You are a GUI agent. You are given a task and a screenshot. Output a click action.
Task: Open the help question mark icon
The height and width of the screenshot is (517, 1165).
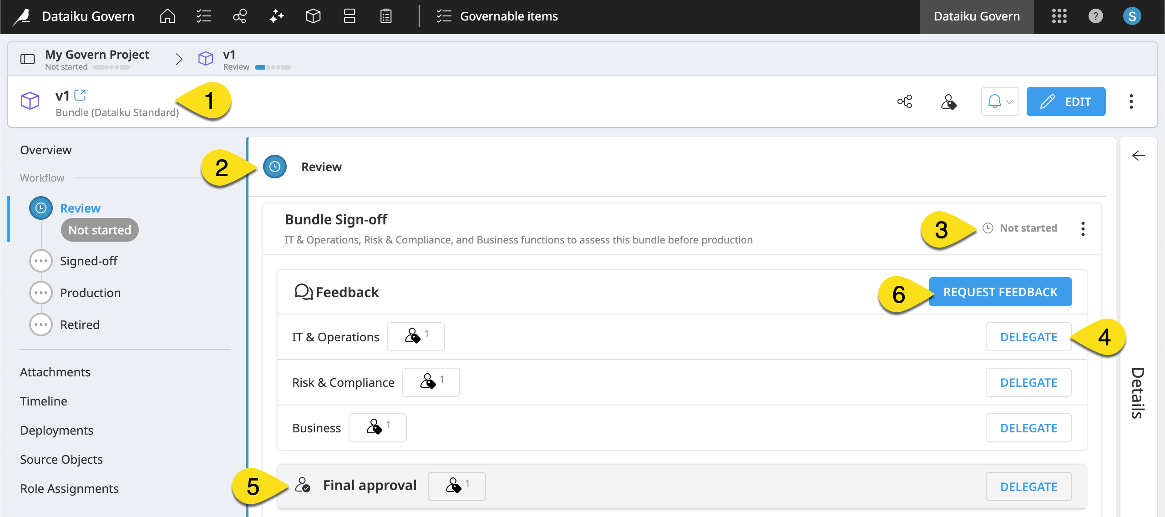point(1096,16)
